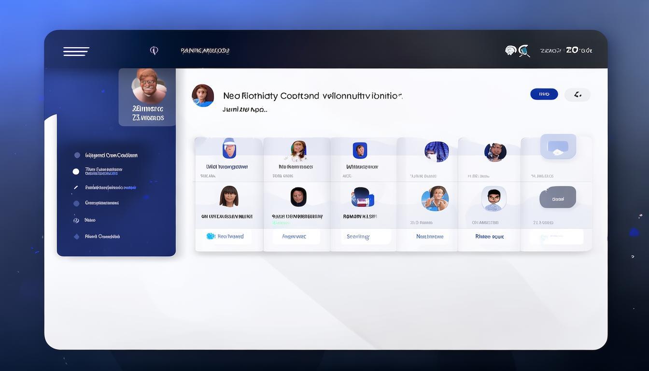
Task: Open the gray dropdown pill beside blue button
Action: 577,95
